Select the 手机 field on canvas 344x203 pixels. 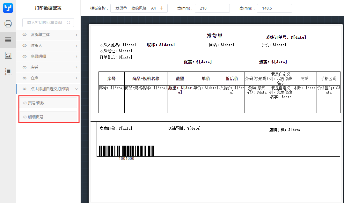point(274,45)
